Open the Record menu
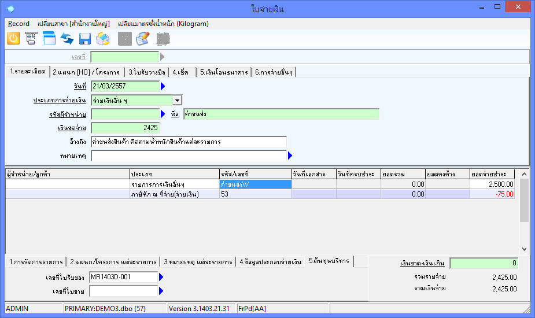Viewport: 535px width, 318px height. (x=19, y=24)
